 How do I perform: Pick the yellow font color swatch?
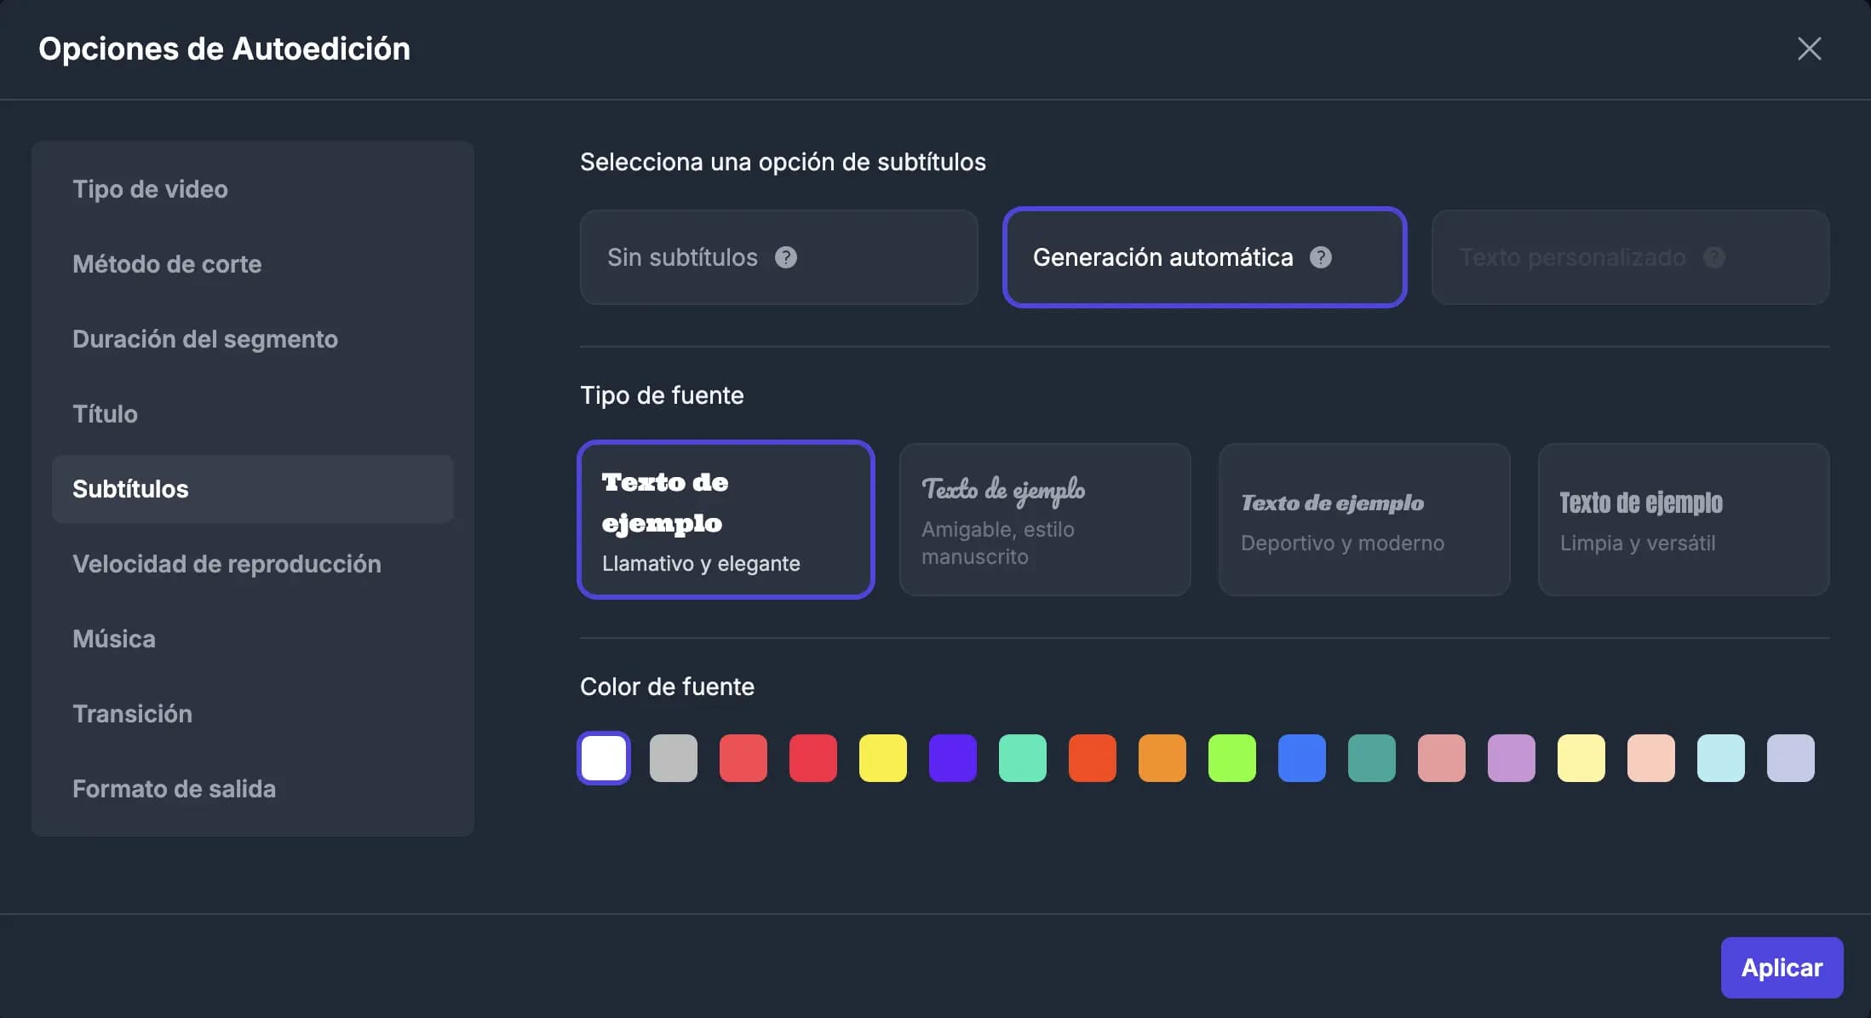tap(882, 758)
